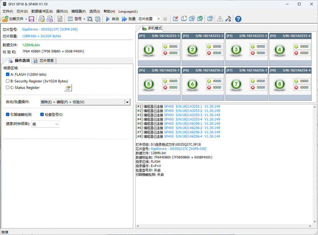Image resolution: width=318 pixels, height=235 pixels.
Task: Click the chip detect magnifier icon
Action: (x=90, y=19)
